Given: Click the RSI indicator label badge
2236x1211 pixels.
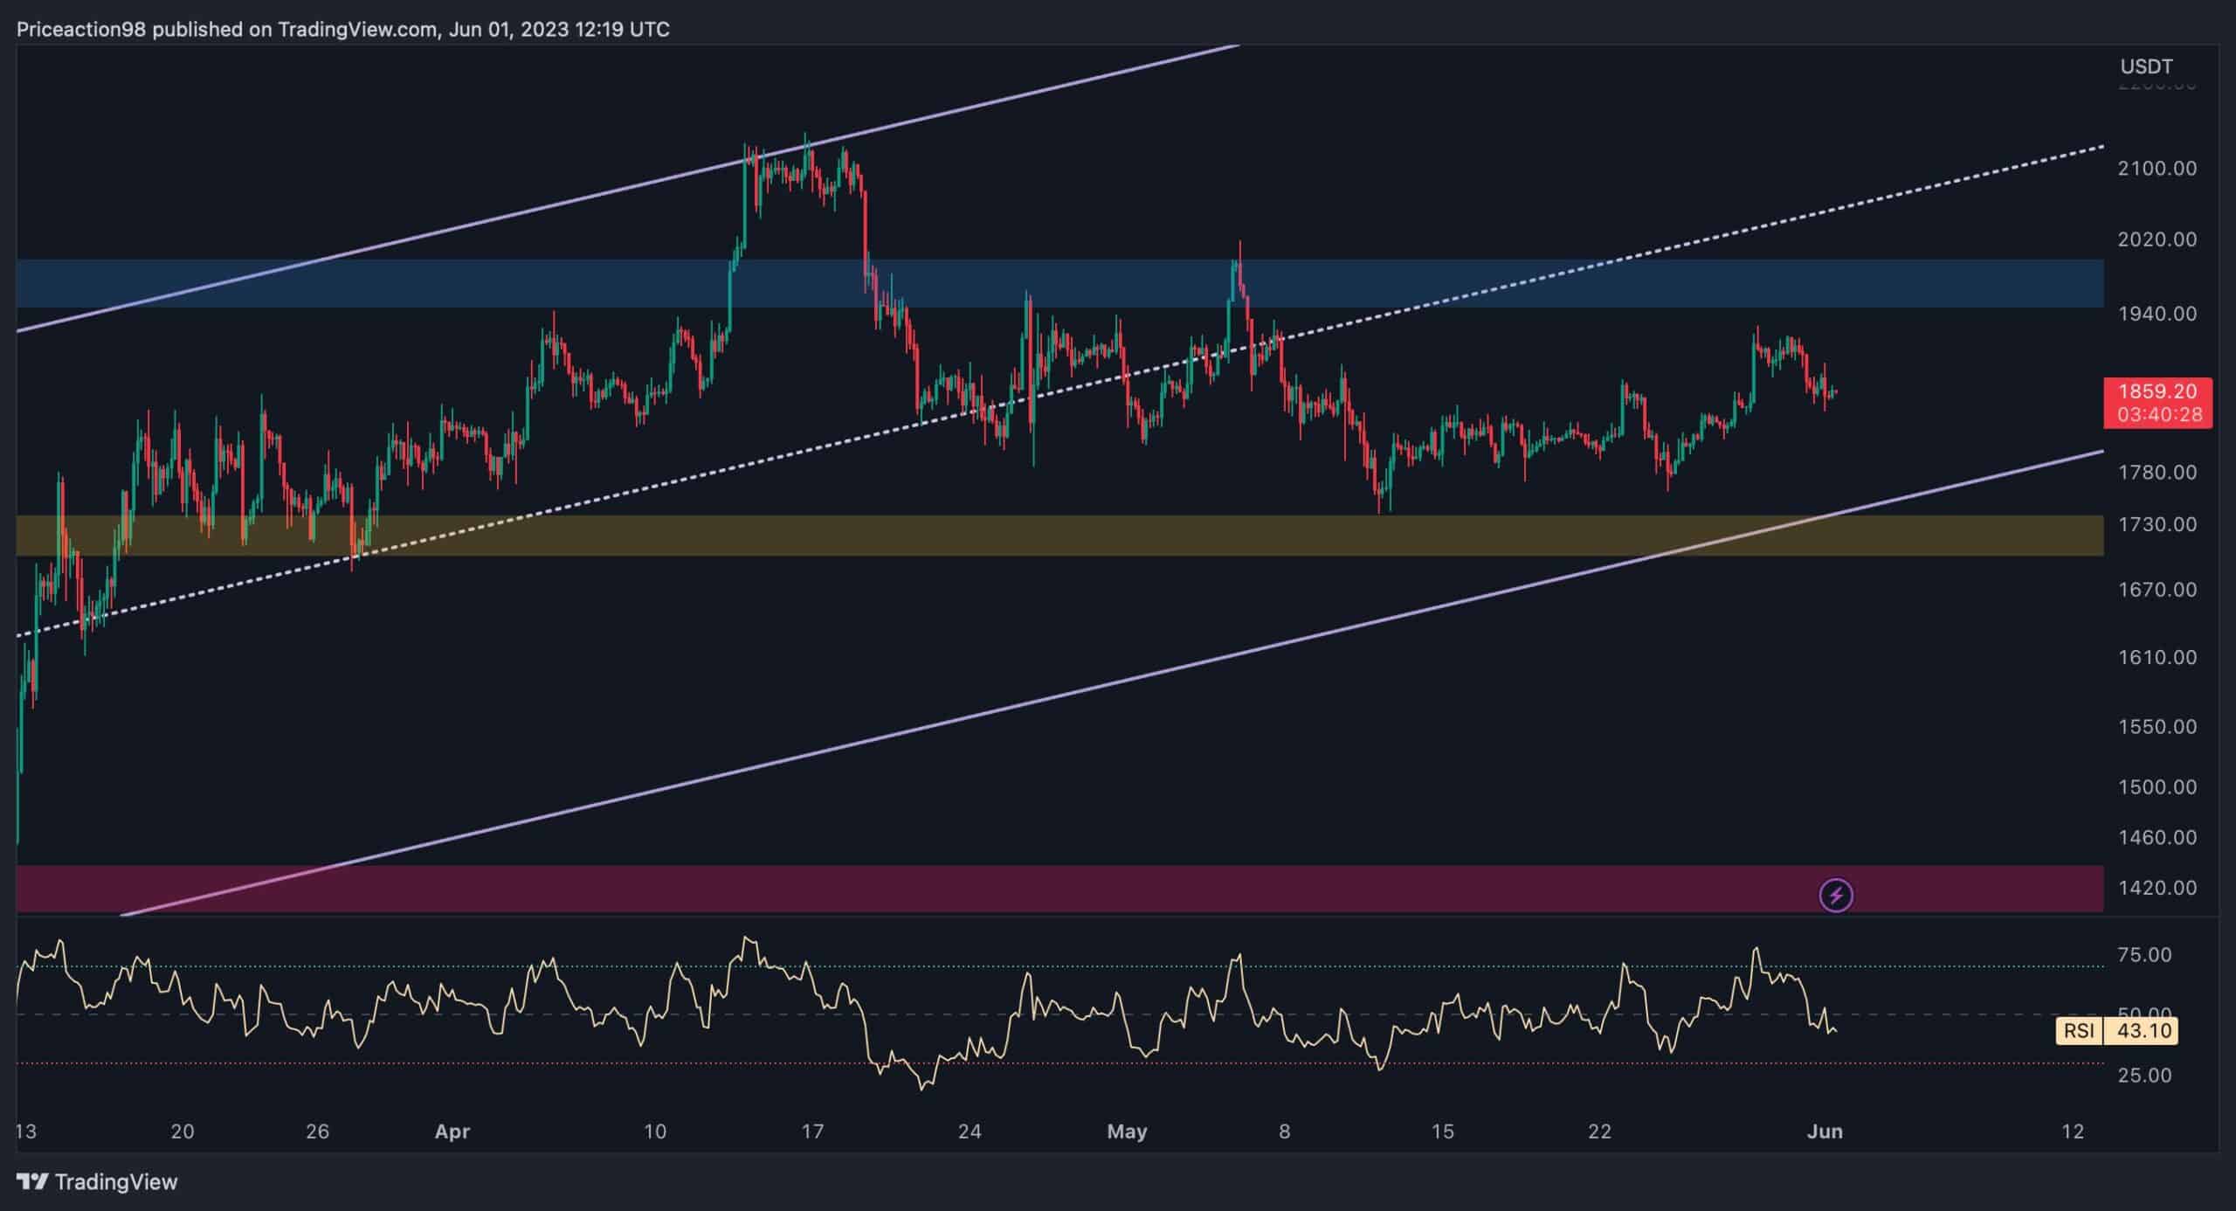Looking at the screenshot, I should [x=2078, y=1031].
